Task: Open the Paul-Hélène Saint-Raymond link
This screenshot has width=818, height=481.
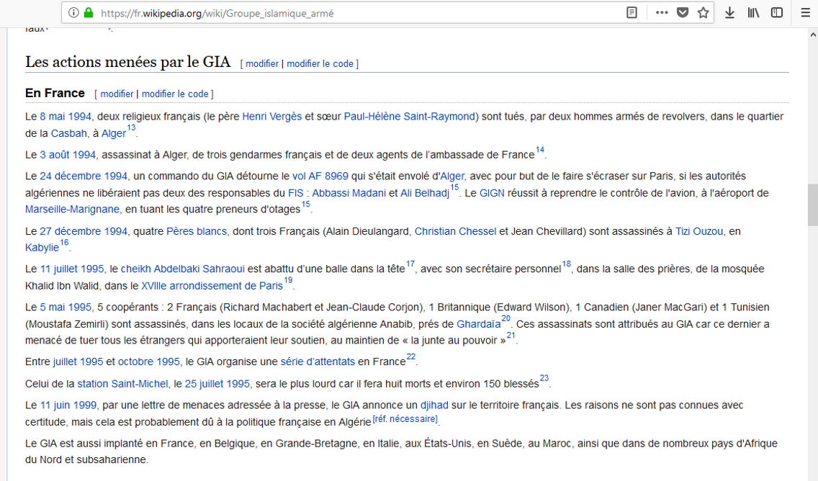Action: point(410,117)
